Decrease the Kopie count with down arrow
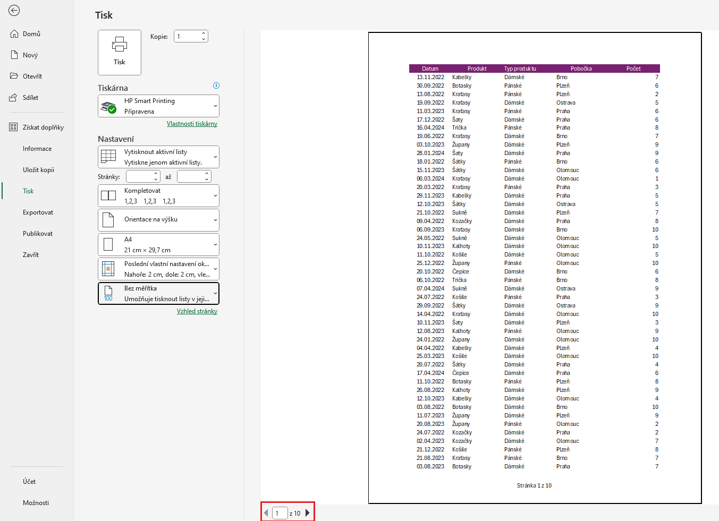 point(204,39)
